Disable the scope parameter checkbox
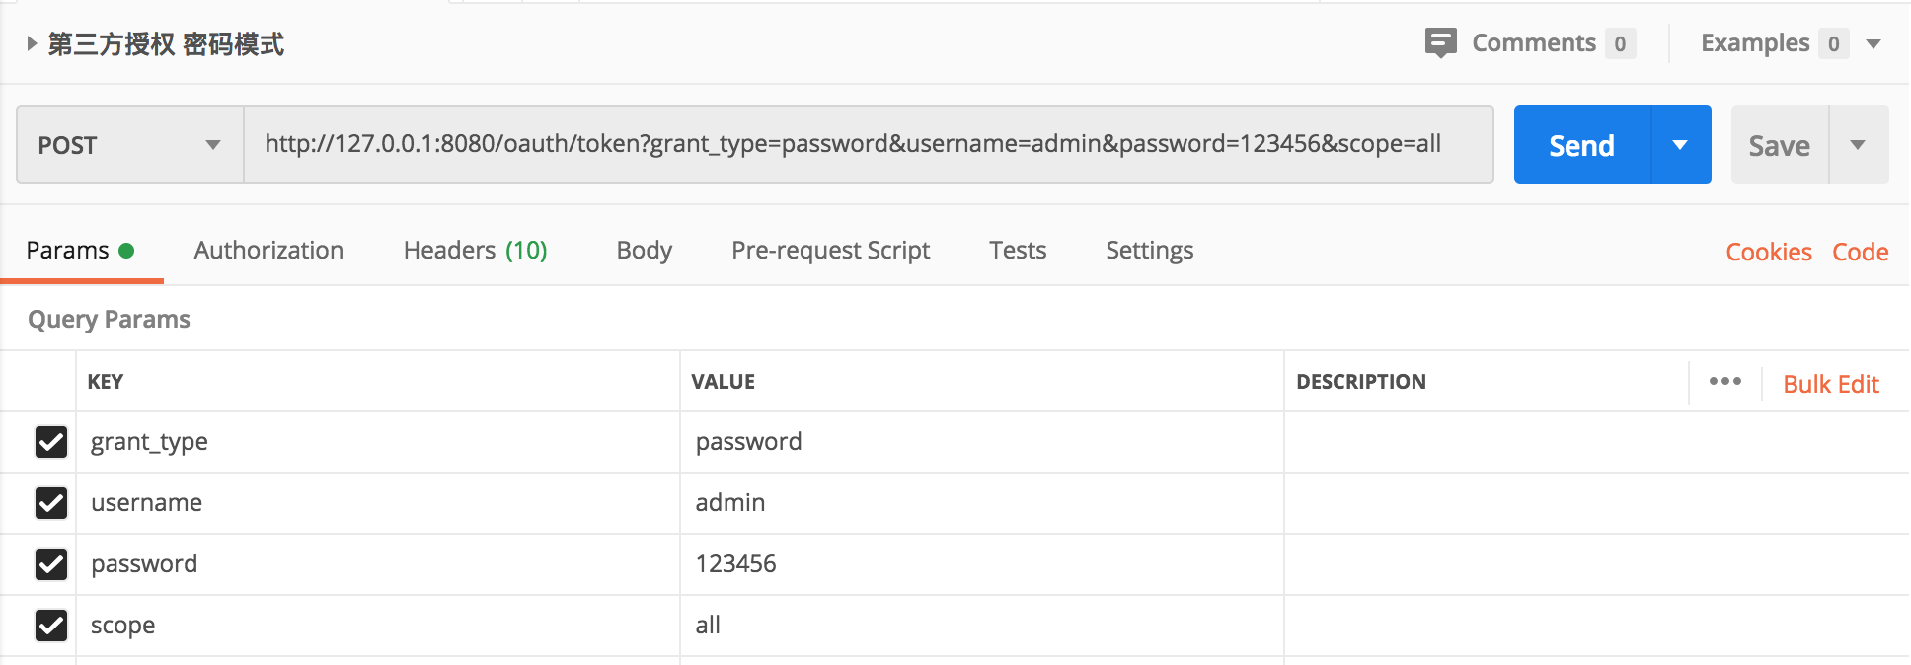The image size is (1911, 665). point(51,626)
